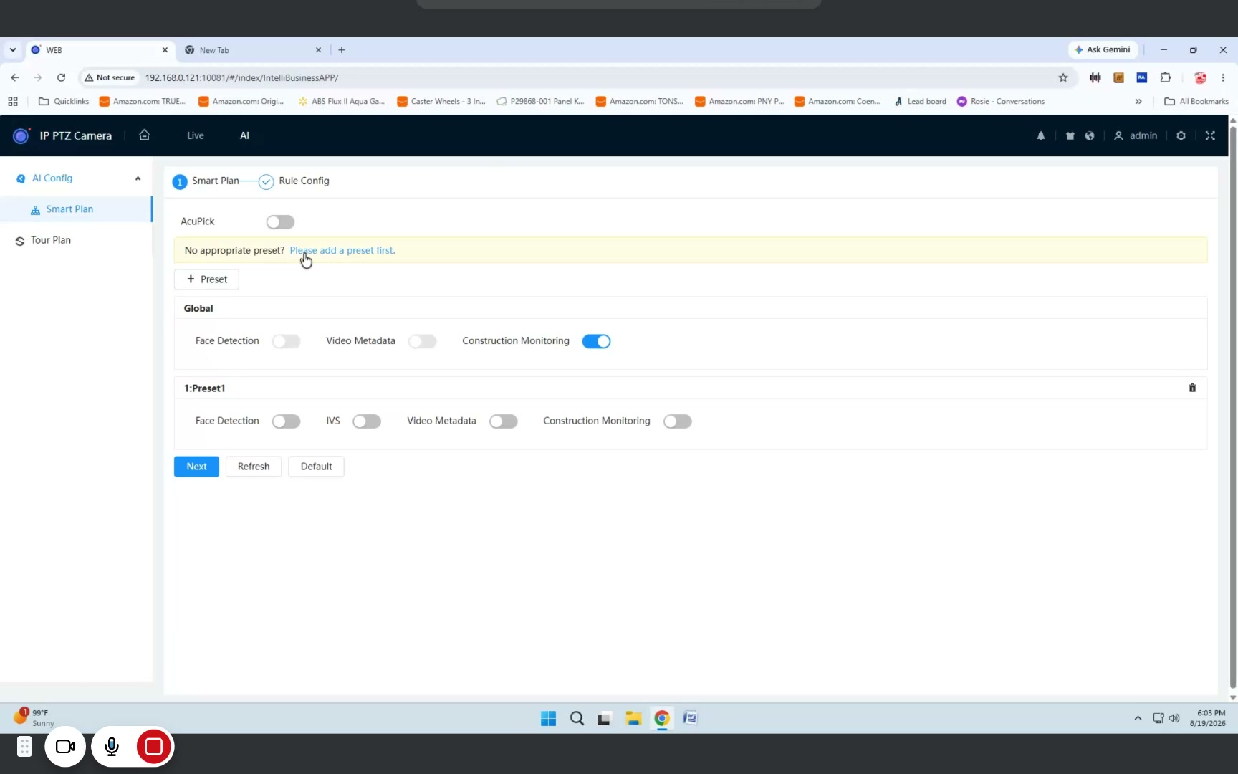
Task: Enter fullscreen with the expand arrows icon
Action: coord(1210,135)
